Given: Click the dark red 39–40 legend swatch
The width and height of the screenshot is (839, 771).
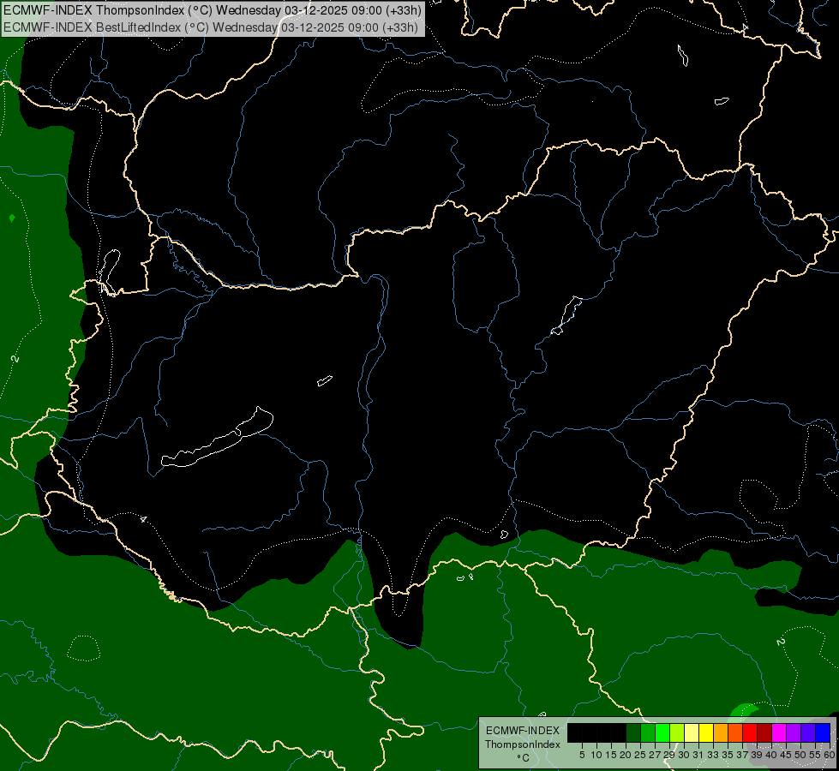Looking at the screenshot, I should coord(764,732).
